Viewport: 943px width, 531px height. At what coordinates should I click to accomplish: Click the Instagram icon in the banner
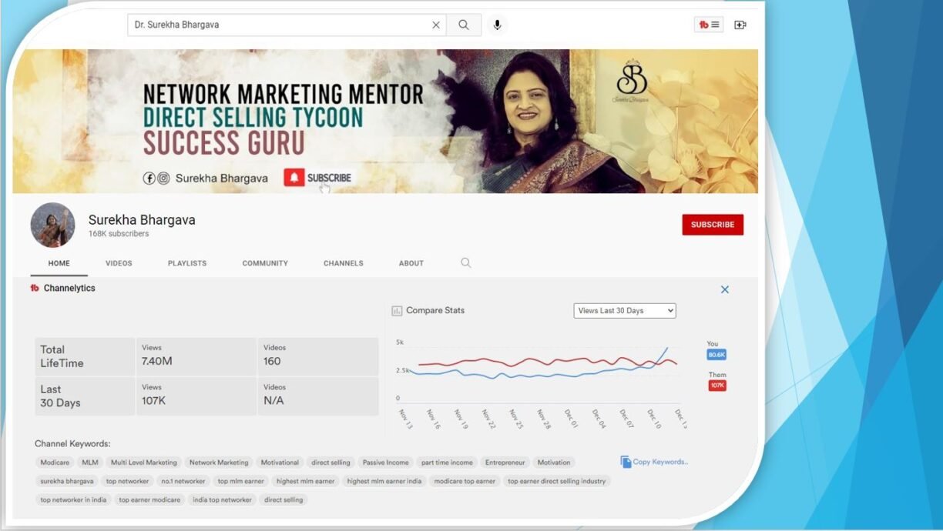163,178
